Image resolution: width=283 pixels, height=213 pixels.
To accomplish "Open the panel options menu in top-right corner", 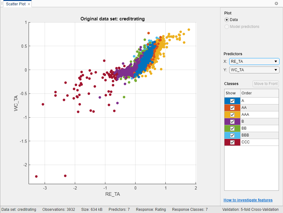I will (276, 3).
